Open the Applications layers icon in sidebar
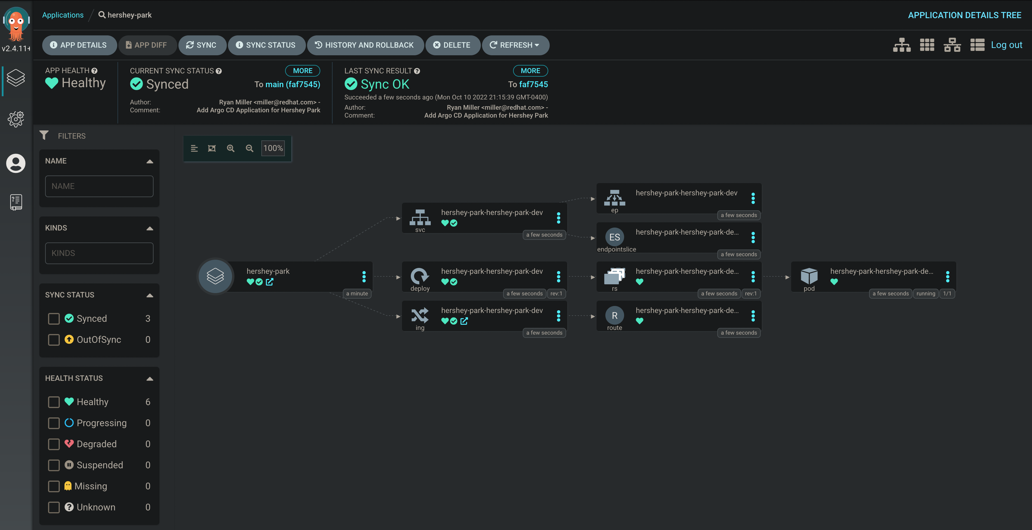1032x530 pixels. (x=16, y=77)
